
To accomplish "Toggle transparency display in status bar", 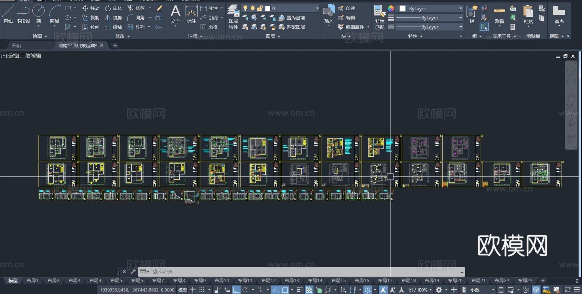I will click(x=309, y=290).
